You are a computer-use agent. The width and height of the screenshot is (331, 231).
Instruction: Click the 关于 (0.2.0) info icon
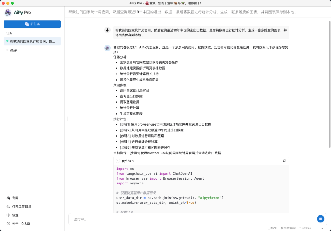[8, 224]
